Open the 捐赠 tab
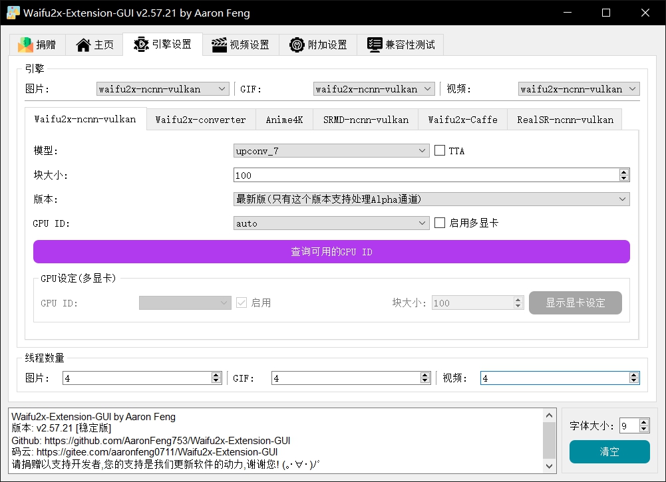 (x=37, y=45)
